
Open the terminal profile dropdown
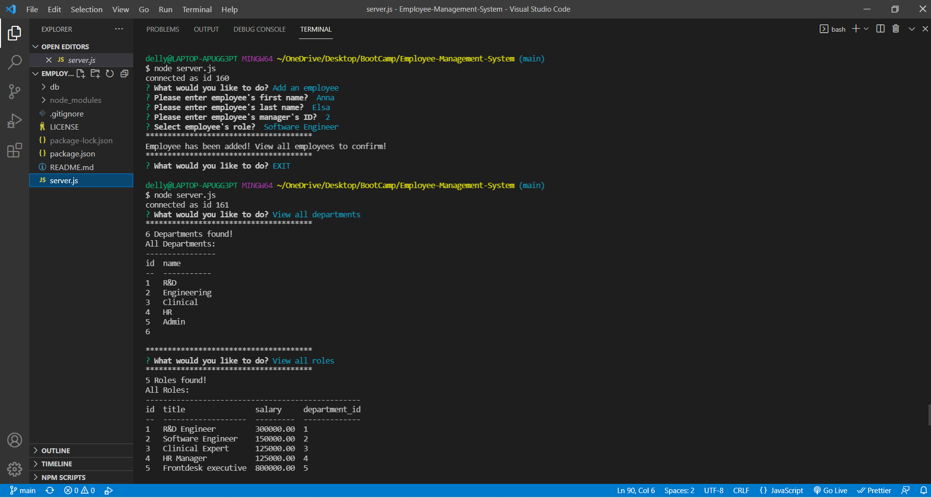coord(866,29)
